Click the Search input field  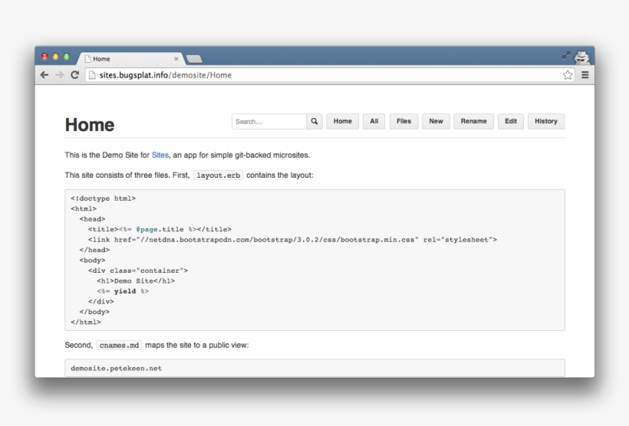pyautogui.click(x=269, y=121)
